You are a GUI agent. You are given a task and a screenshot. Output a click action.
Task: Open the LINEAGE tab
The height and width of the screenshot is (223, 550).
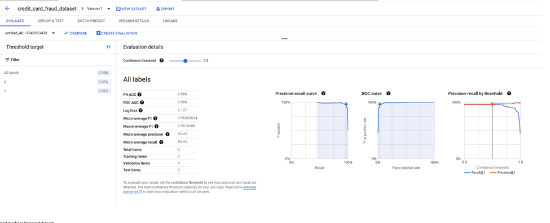(170, 21)
